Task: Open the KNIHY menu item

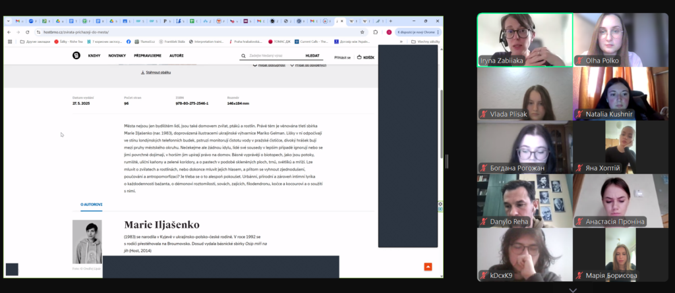Action: coord(94,55)
